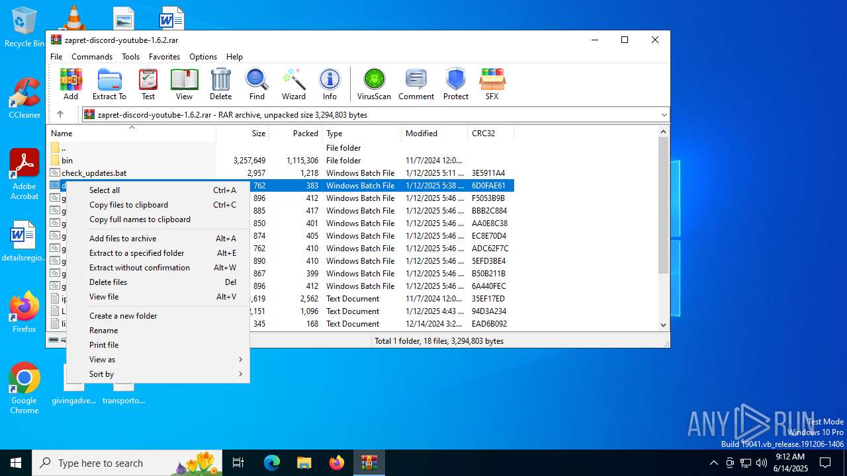Go up one folder level arrow
This screenshot has width=847, height=476.
[x=60, y=114]
